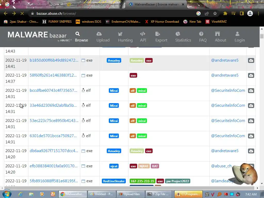The image size is (264, 198).
Task: Open bookmark EndermanCH/Malw...
Action: 123,22
